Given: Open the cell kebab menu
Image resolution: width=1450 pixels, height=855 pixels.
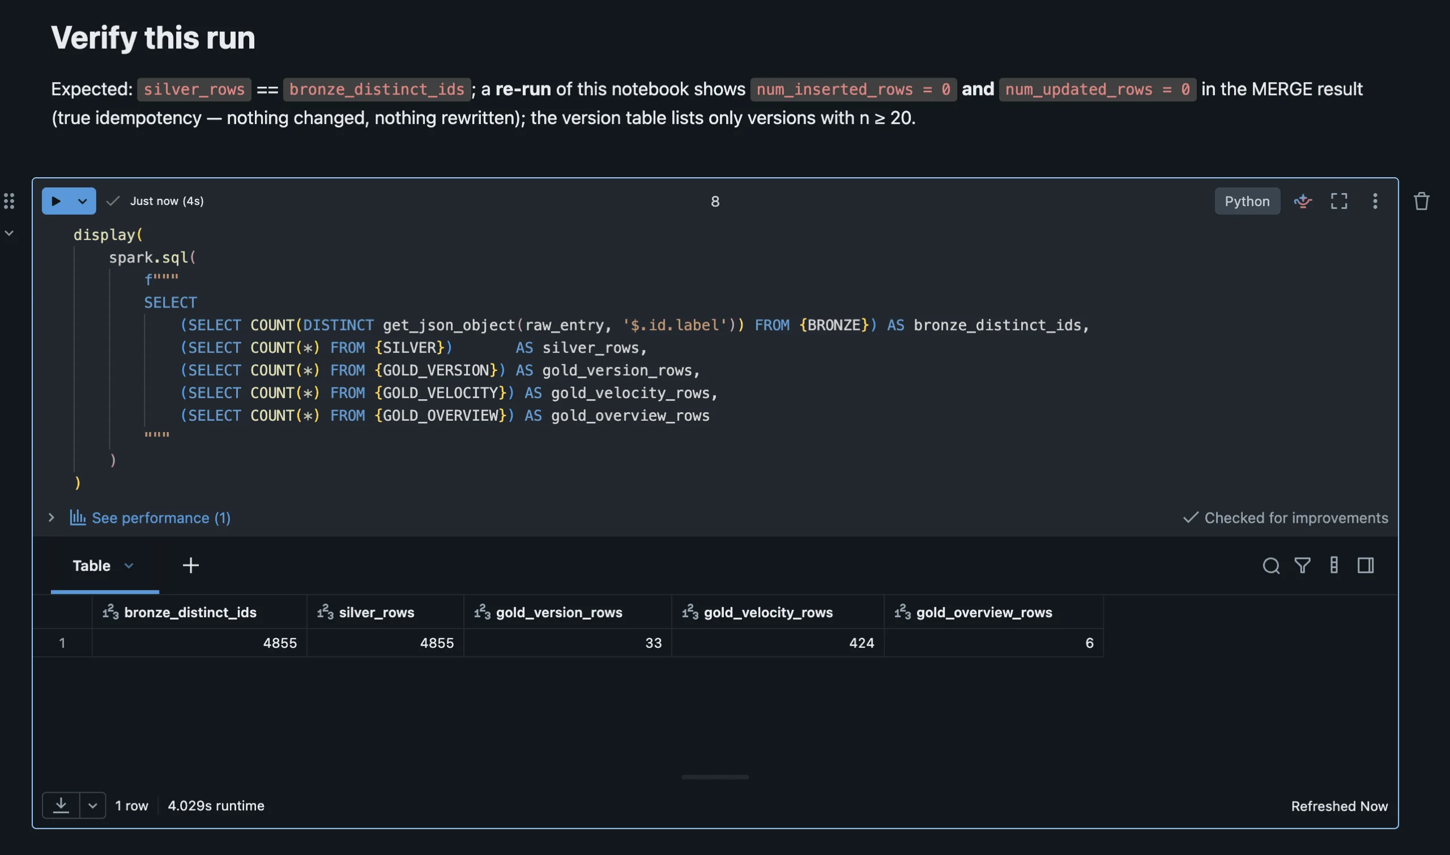Looking at the screenshot, I should tap(1375, 201).
